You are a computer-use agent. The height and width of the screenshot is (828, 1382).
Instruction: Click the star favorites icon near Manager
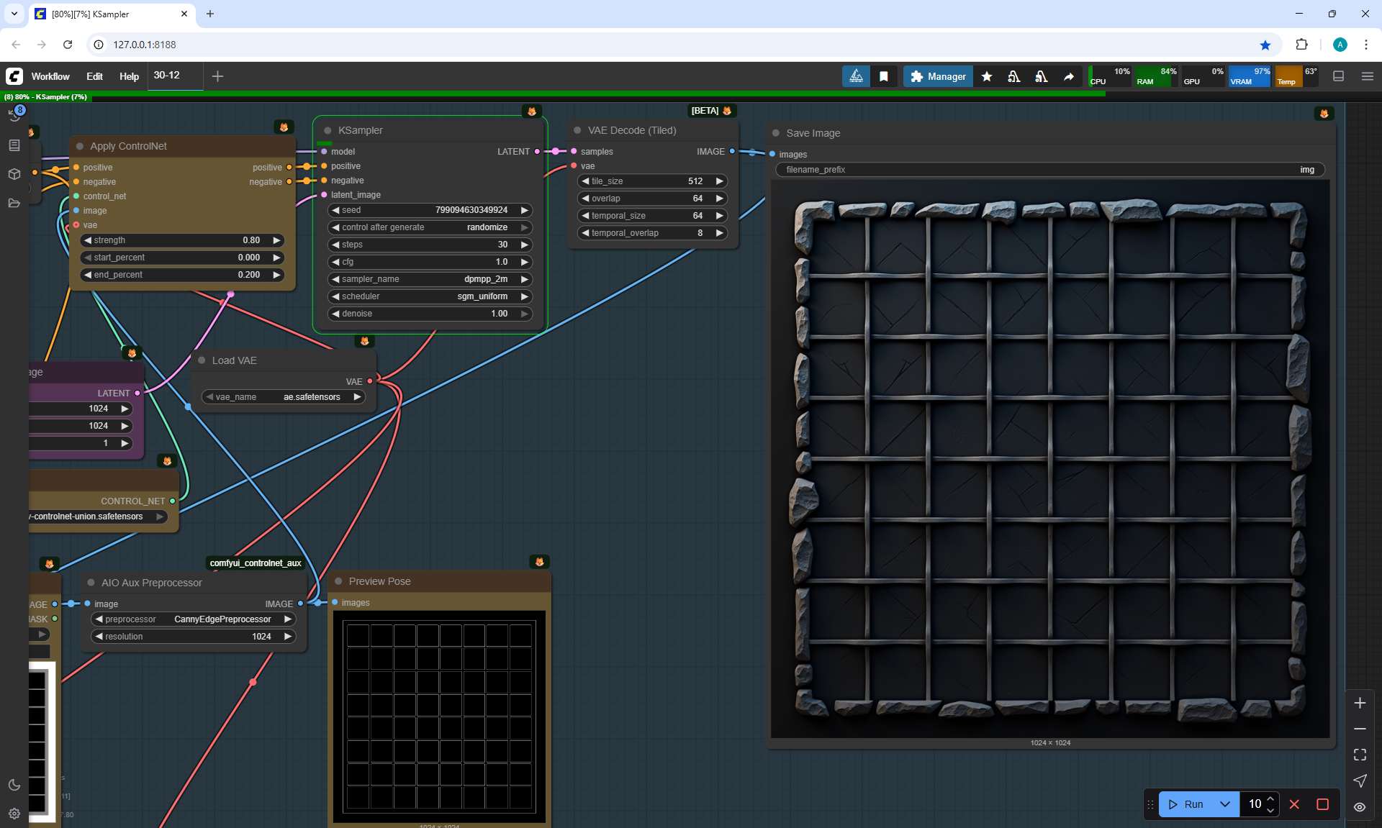click(987, 76)
